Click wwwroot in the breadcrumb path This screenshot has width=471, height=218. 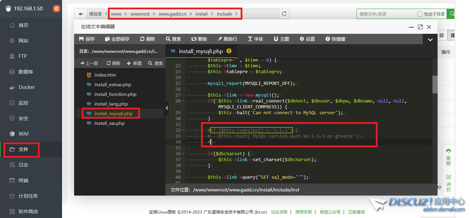140,14
